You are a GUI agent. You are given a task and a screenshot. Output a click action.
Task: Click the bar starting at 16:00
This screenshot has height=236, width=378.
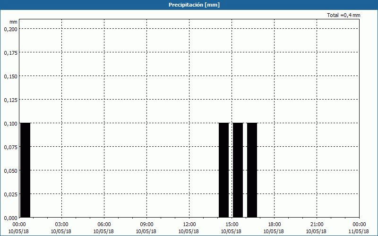pyautogui.click(x=252, y=170)
